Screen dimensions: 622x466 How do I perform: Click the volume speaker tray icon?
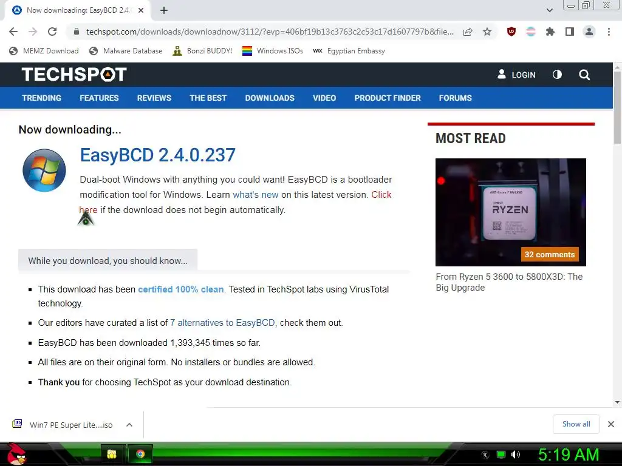(x=516, y=454)
